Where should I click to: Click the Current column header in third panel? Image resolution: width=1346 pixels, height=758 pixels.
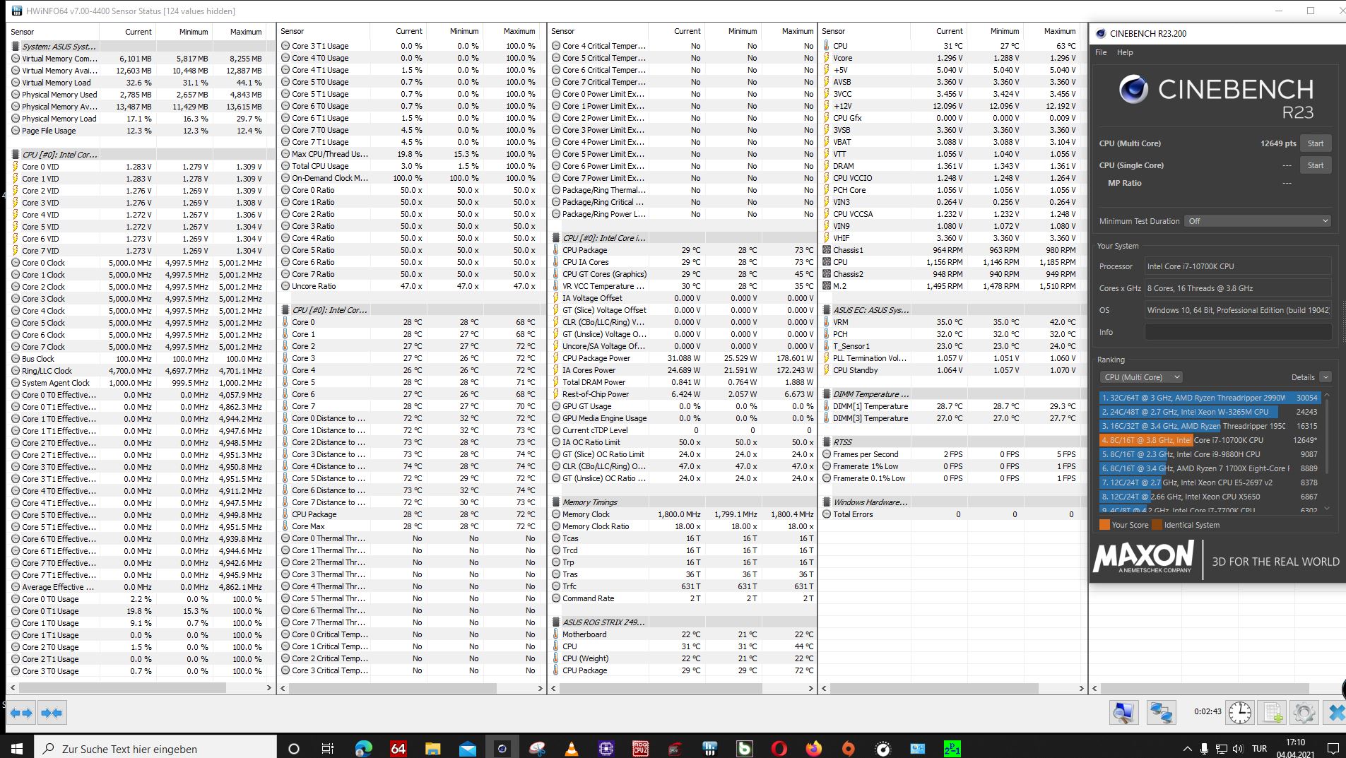click(x=687, y=31)
